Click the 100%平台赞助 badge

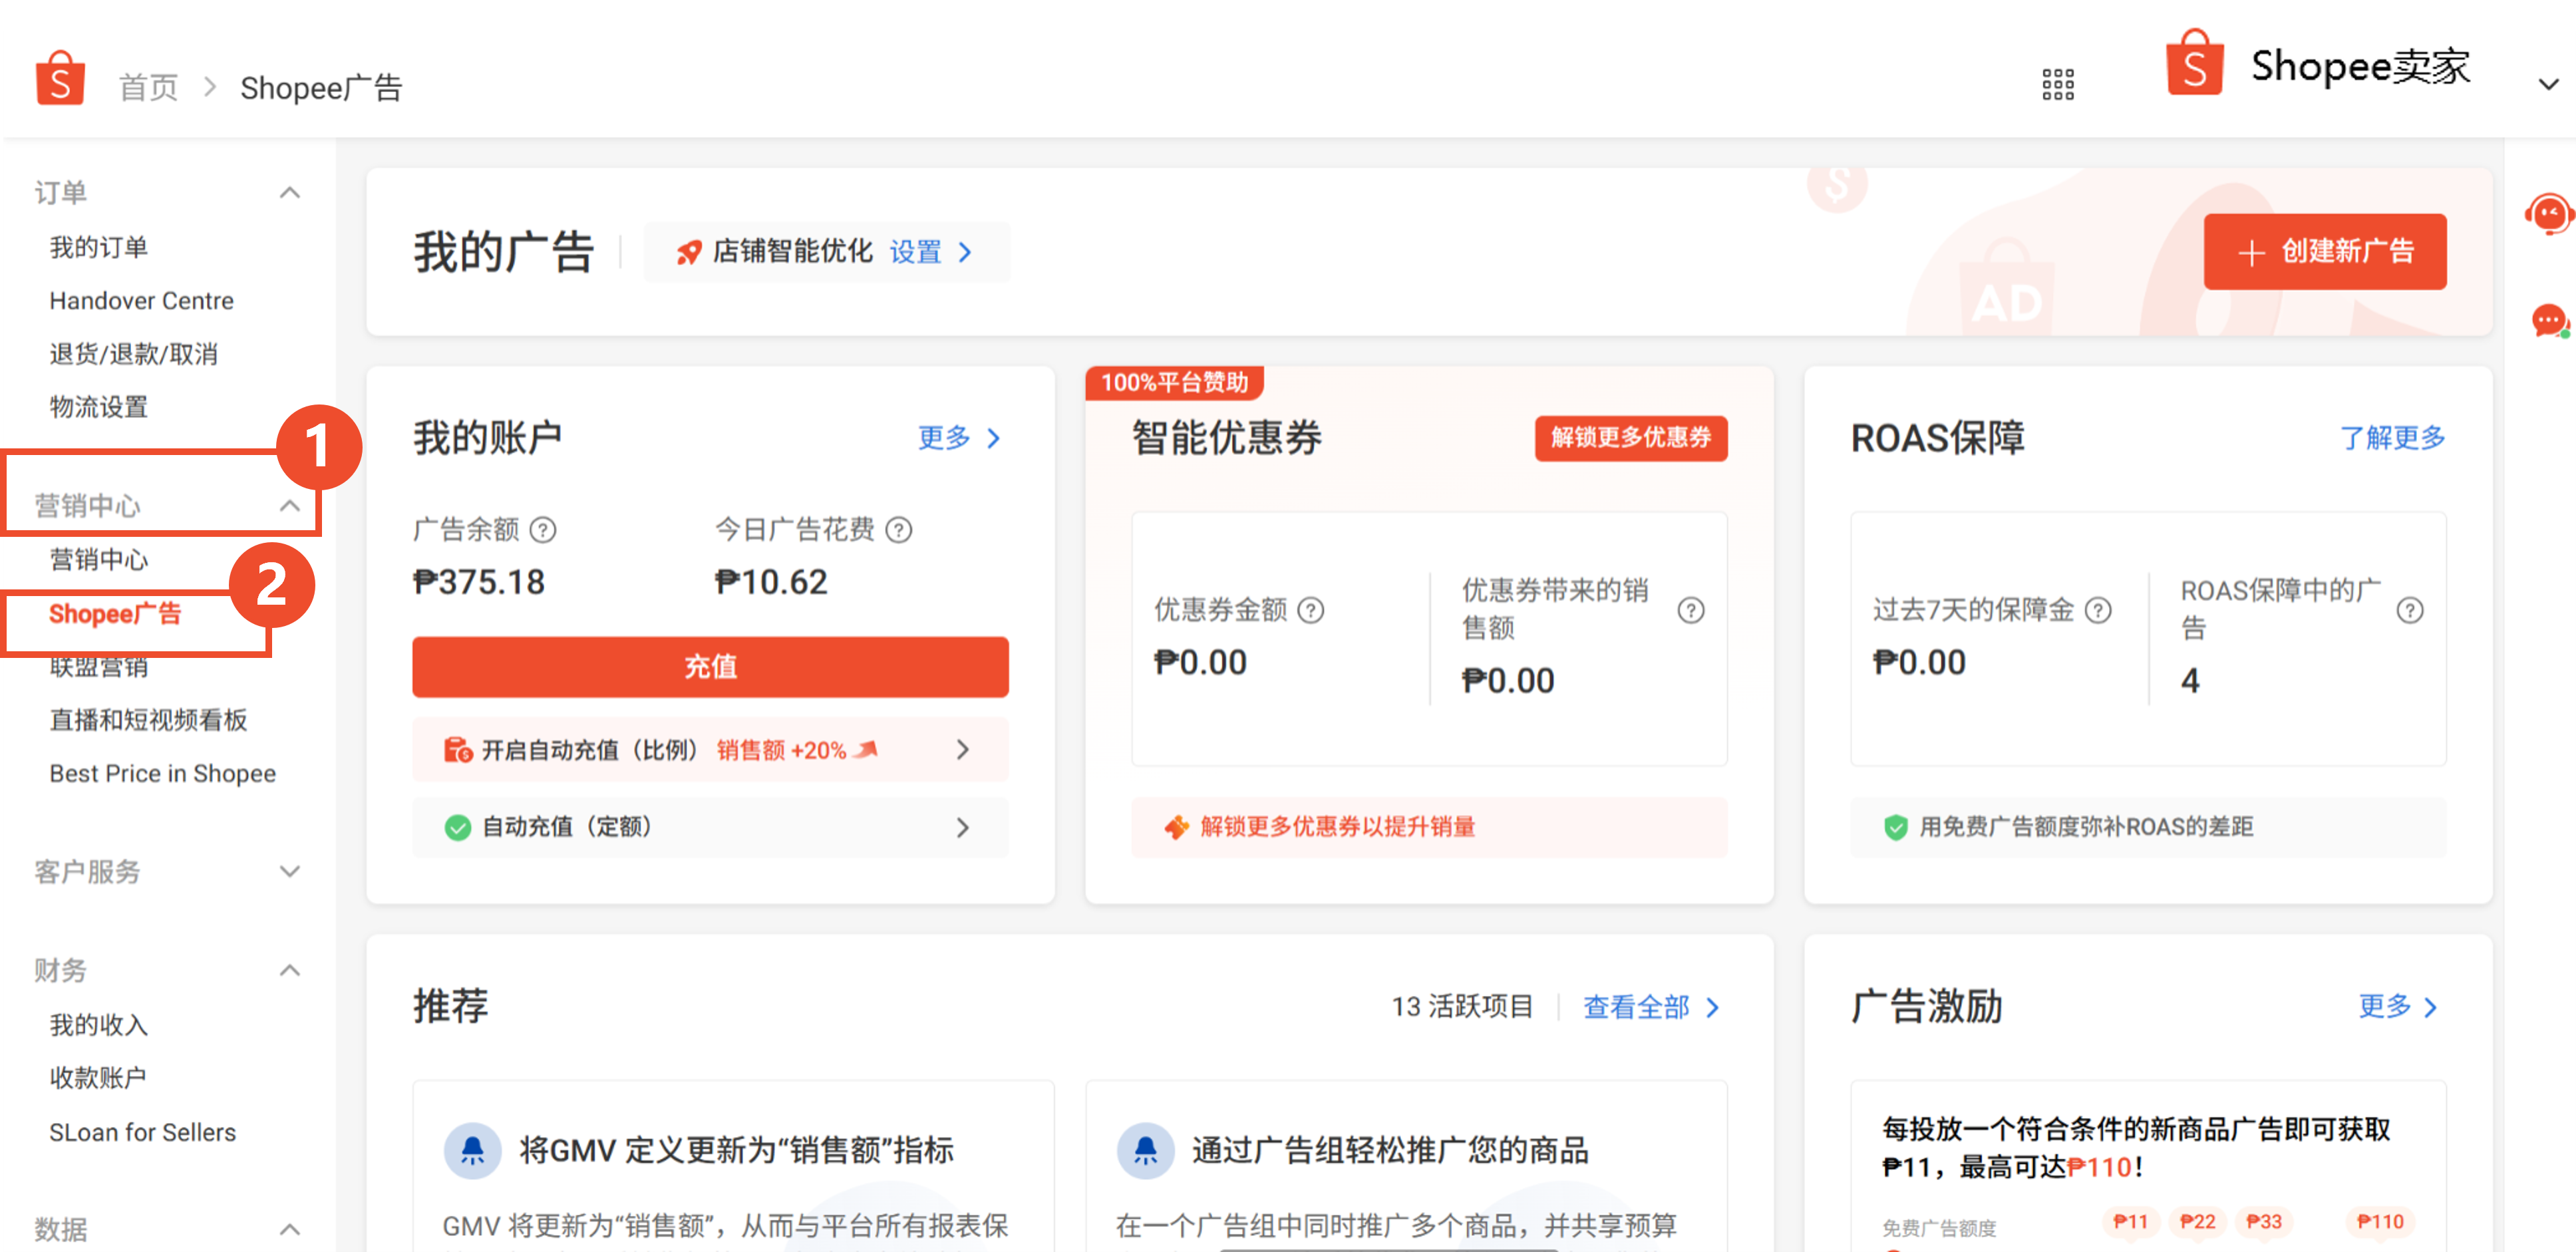coord(1174,382)
